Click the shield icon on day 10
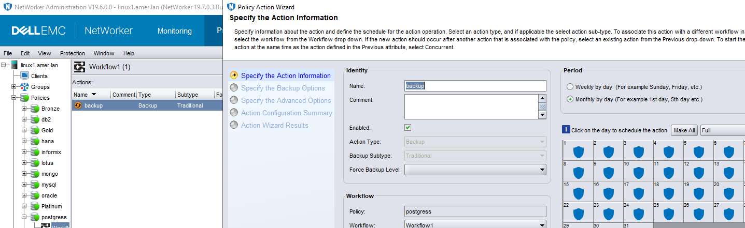Viewport: 745px width, 228px height. click(638, 172)
